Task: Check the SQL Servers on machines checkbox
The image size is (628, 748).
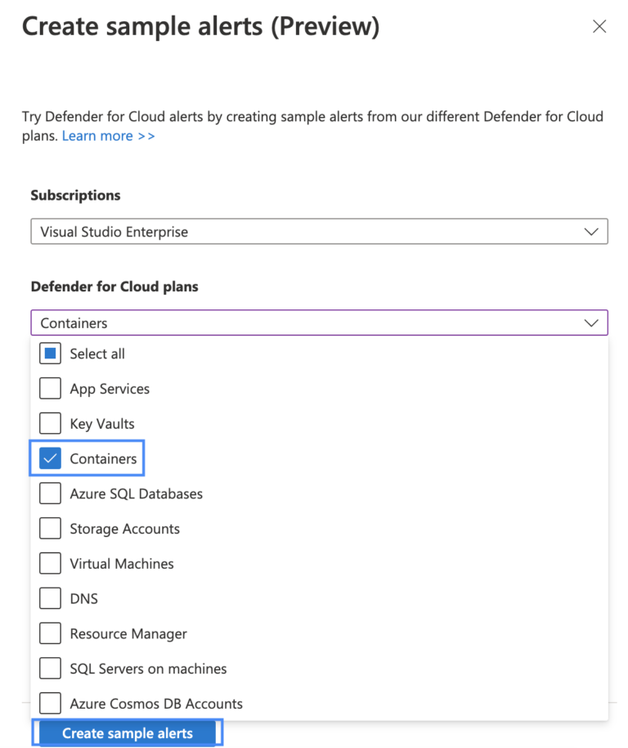Action: 50,668
